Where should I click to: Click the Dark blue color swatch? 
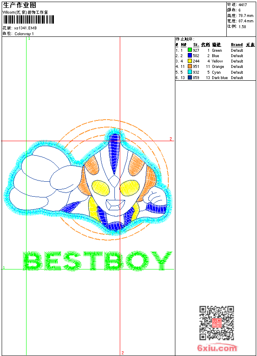pos(190,77)
